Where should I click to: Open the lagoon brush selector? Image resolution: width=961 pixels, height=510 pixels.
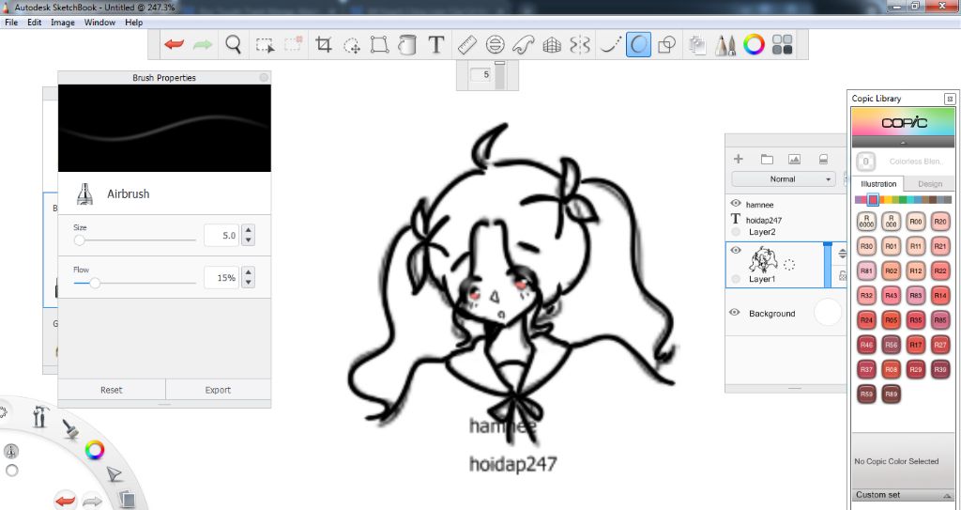(71, 428)
